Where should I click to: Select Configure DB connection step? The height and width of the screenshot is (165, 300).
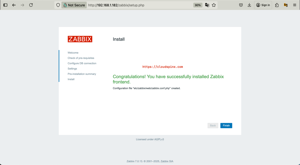click(82, 63)
